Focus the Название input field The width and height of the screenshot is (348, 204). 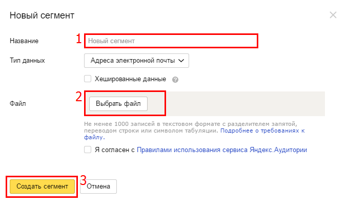(x=171, y=41)
